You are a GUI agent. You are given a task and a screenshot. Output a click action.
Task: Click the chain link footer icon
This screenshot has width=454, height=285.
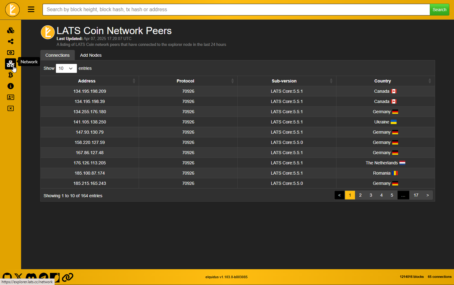tap(67, 277)
